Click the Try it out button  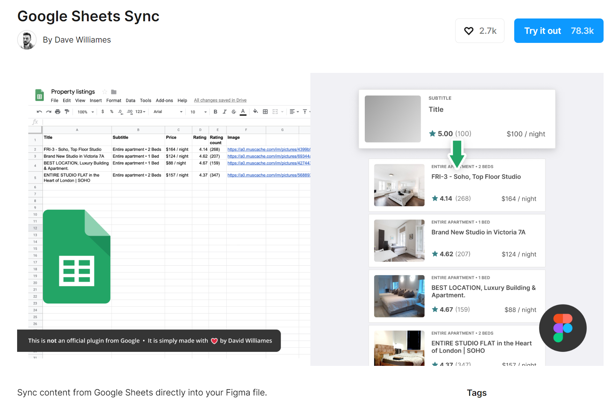[x=559, y=31]
